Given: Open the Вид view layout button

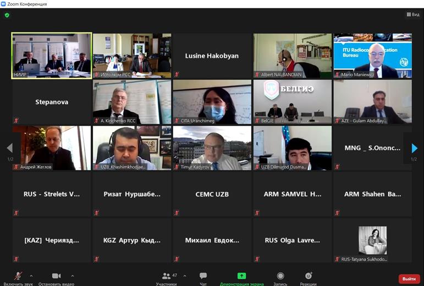Looking at the screenshot, I should 413,14.
